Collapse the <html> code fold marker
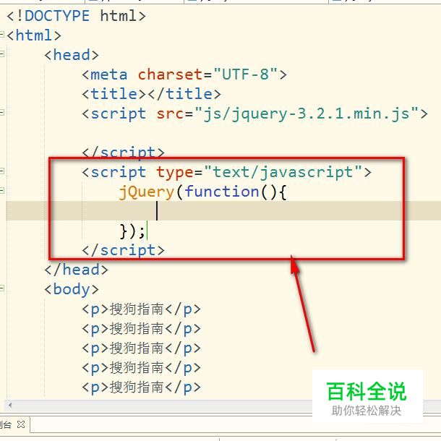 (1, 34)
